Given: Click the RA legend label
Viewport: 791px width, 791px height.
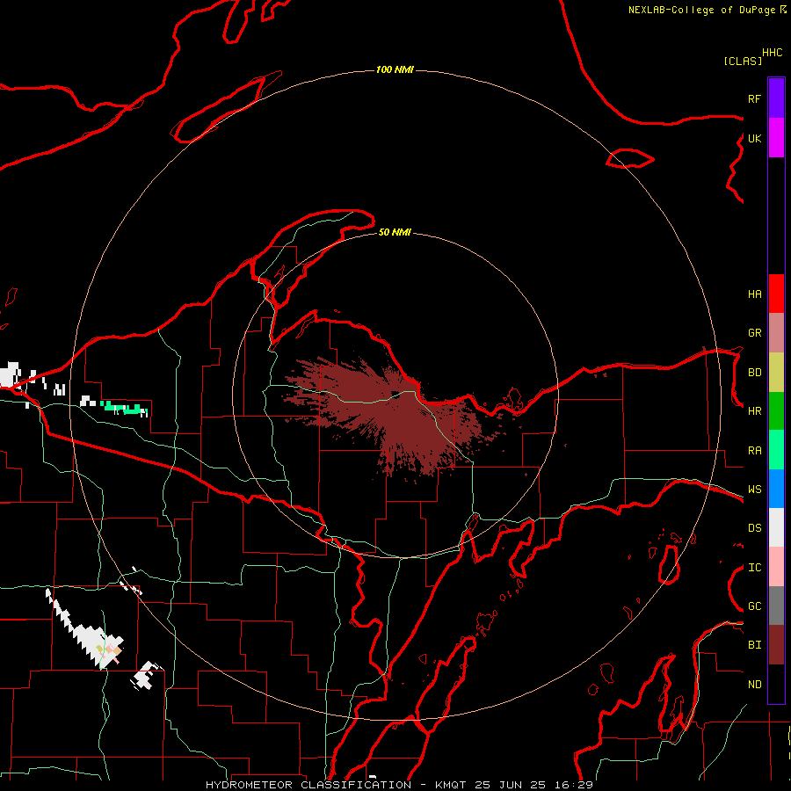Looking at the screenshot, I should (x=754, y=451).
